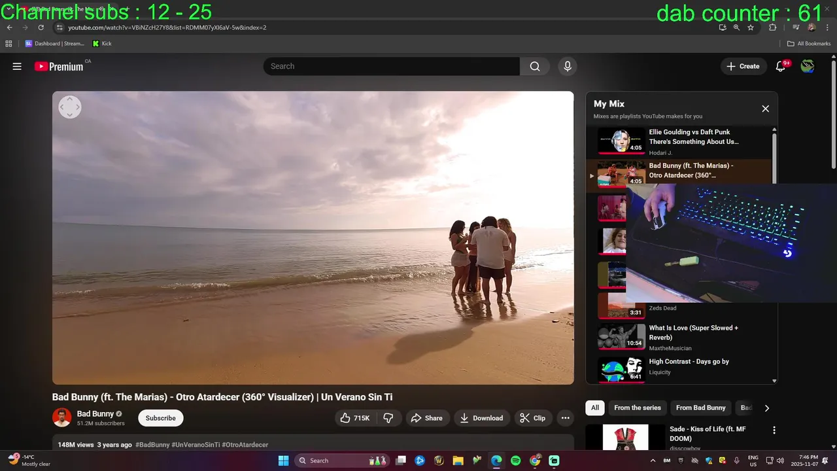Start voice search with microphone icon

pyautogui.click(x=568, y=66)
